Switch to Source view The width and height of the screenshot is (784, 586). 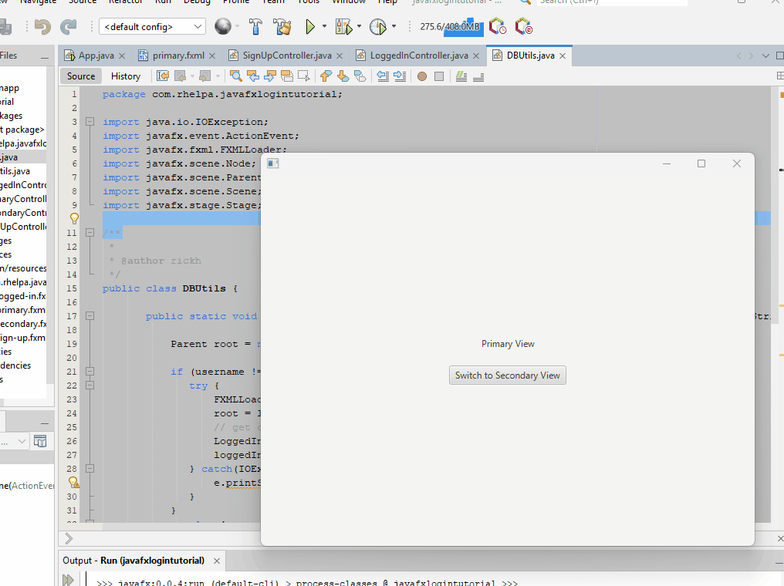(81, 76)
